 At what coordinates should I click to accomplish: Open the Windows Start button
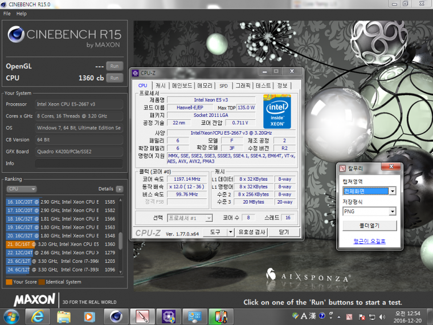(11, 316)
